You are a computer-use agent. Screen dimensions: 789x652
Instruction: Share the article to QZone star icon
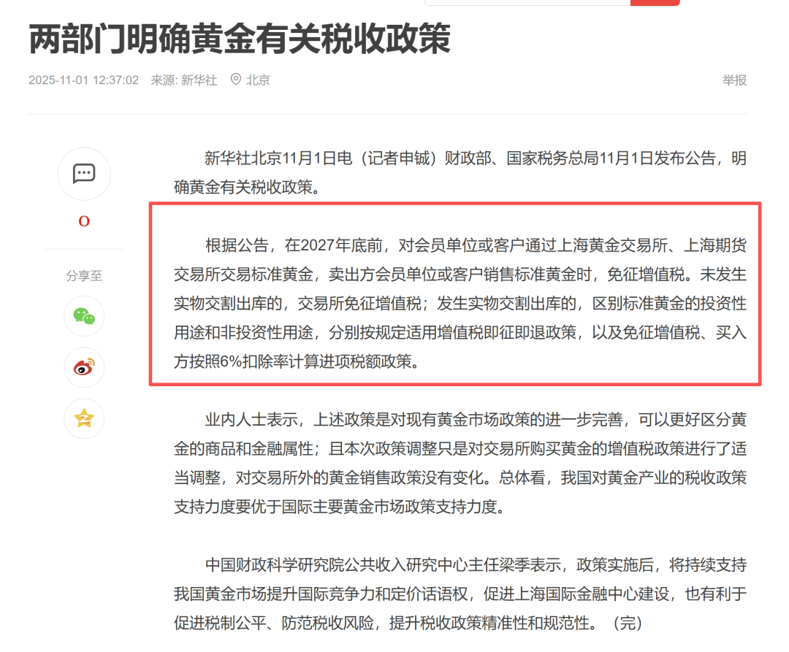84,418
